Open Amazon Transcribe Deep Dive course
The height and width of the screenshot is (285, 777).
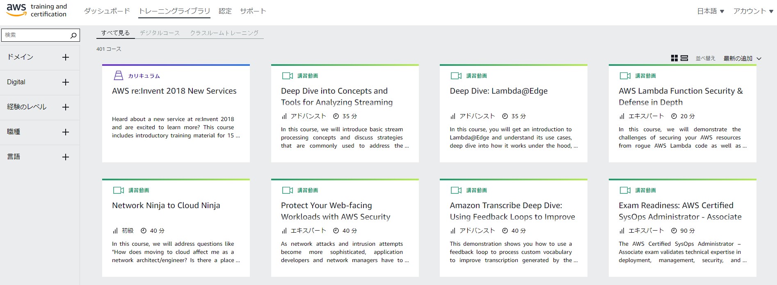512,211
